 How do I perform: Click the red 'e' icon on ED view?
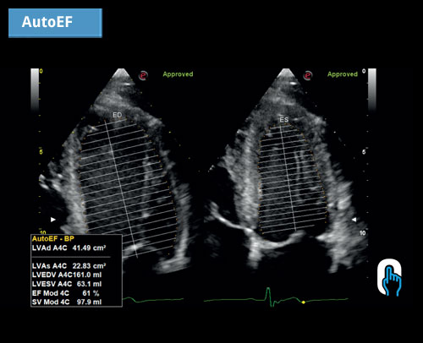coord(144,75)
